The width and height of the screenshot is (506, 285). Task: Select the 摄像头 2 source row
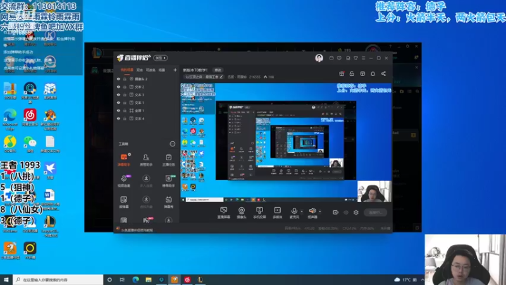click(x=146, y=79)
